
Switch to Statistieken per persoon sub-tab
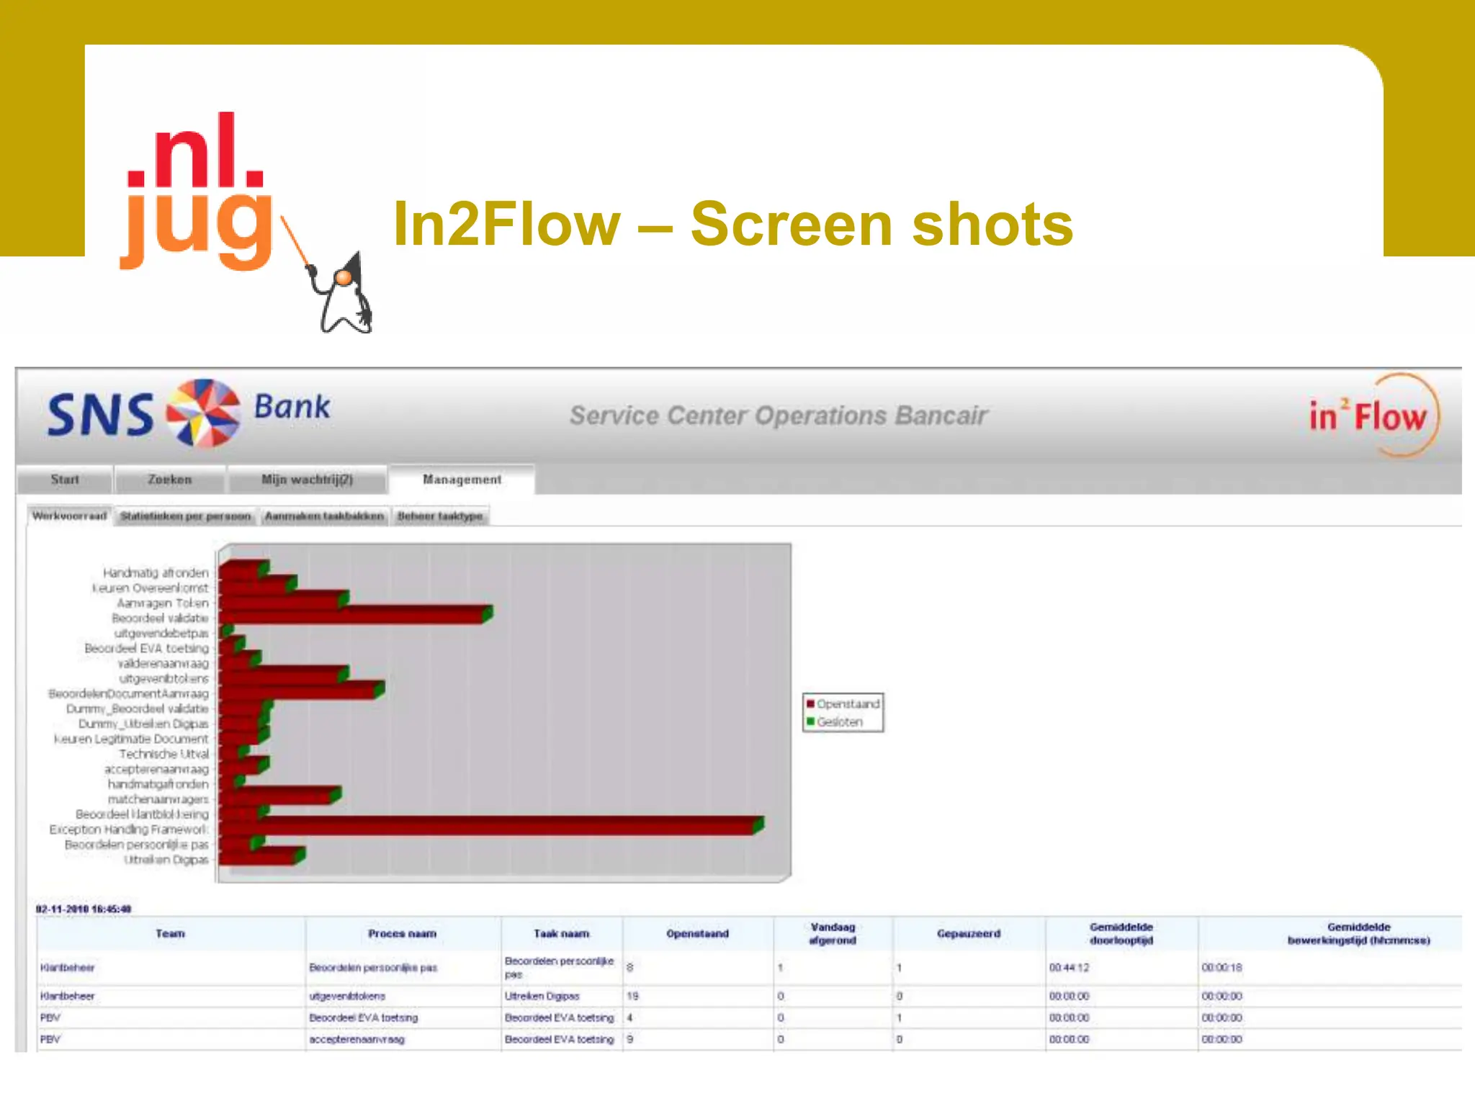185,516
